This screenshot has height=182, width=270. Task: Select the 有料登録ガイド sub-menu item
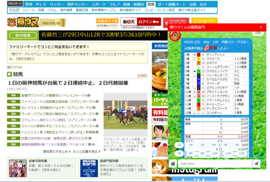[130, 10]
